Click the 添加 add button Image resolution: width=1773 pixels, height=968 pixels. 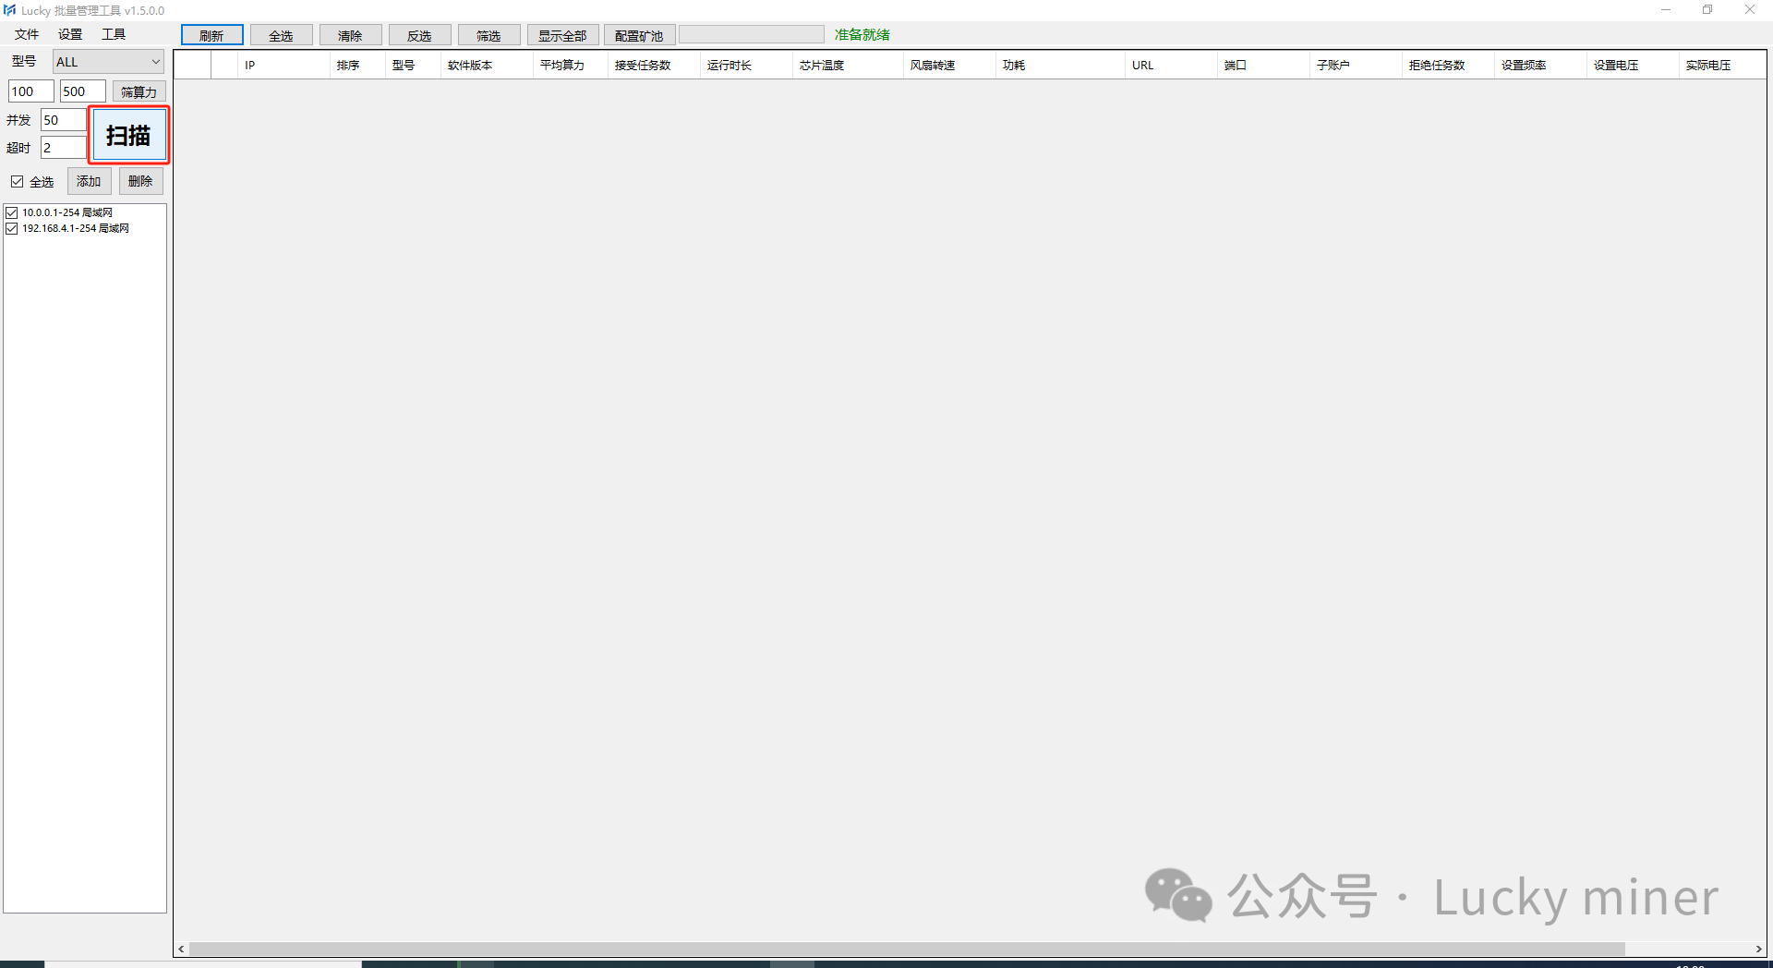coord(89,181)
